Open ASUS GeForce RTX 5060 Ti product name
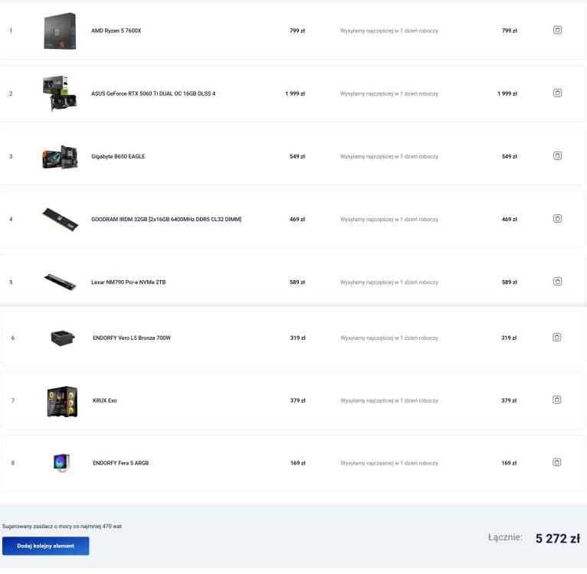 point(153,93)
